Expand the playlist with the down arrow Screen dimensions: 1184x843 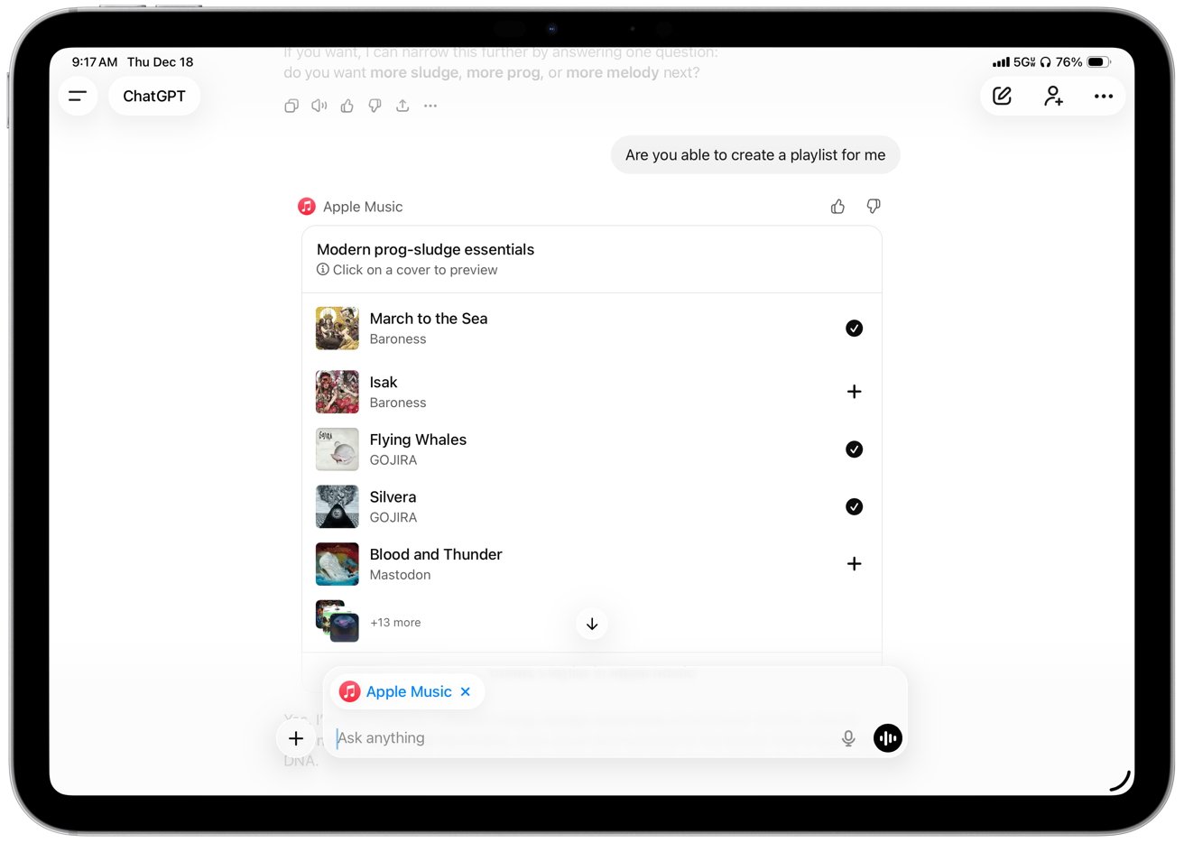(591, 623)
